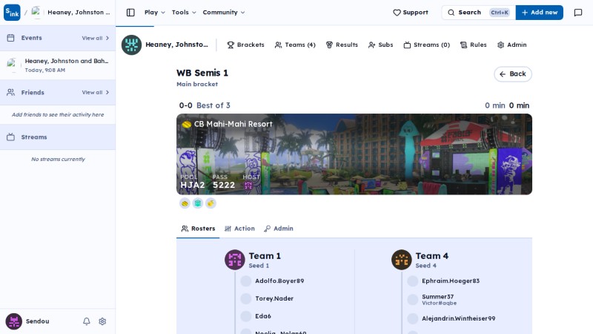This screenshot has height=334, width=593.
Task: Go to the Streams (0) tab
Action: [x=427, y=45]
